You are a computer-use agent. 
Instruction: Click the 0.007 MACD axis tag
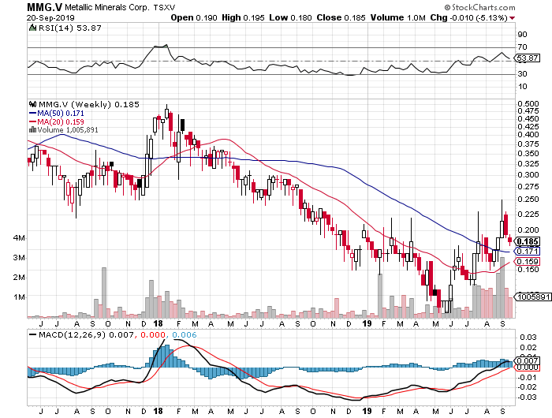527,360
